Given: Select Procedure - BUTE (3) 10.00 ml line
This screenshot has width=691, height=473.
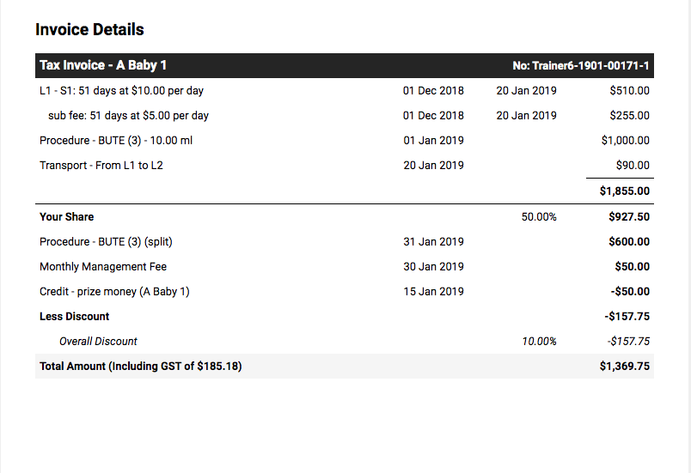Looking at the screenshot, I should point(344,141).
